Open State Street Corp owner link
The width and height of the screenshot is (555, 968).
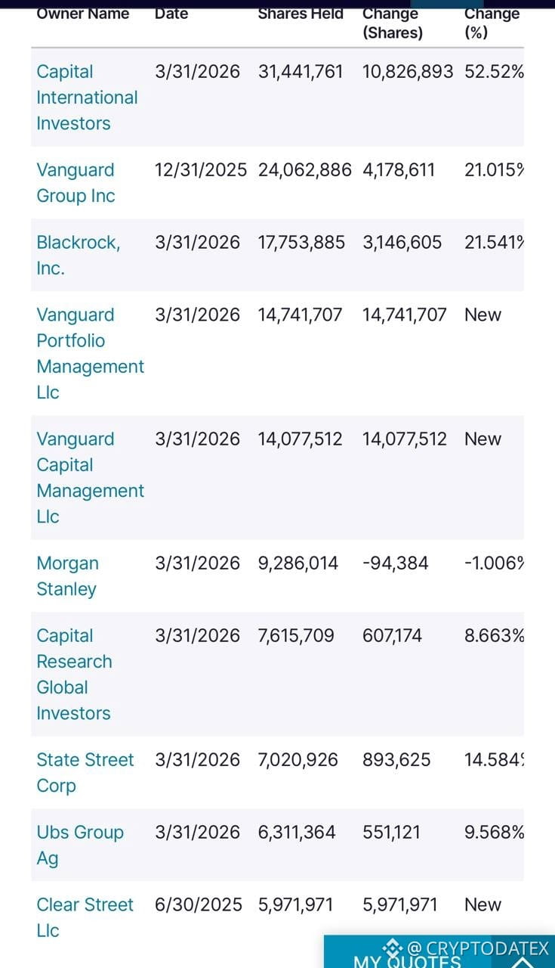coord(85,772)
